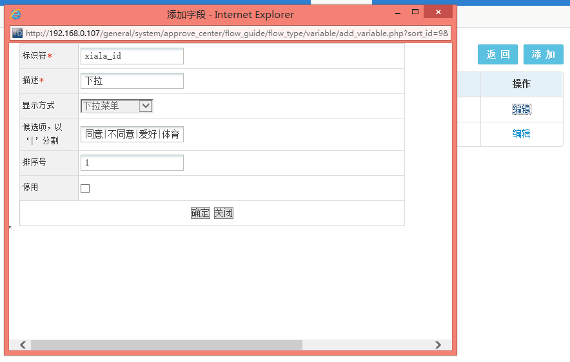Select the 排序号 input field

132,163
